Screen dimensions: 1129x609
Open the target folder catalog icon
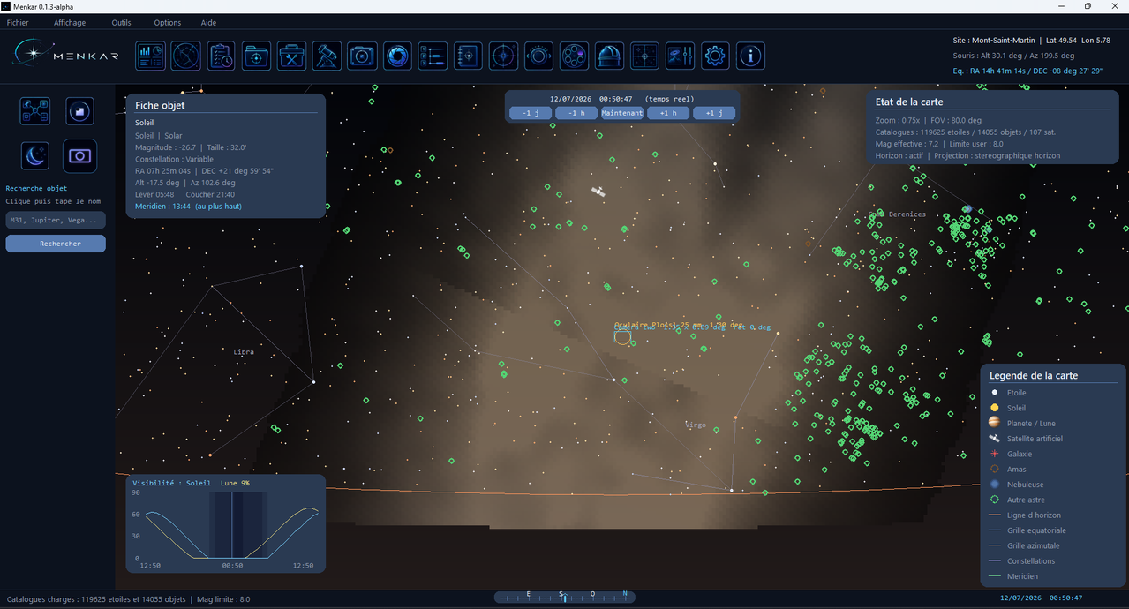[257, 56]
